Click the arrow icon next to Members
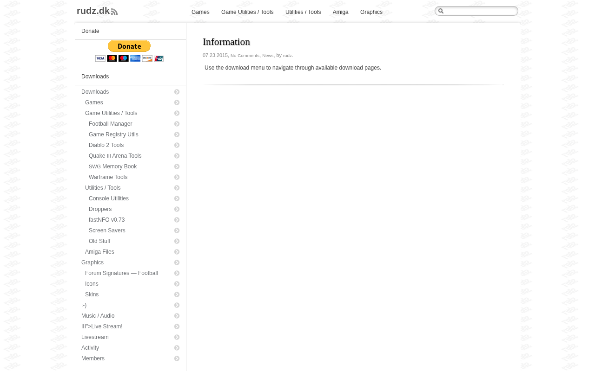 pos(177,358)
